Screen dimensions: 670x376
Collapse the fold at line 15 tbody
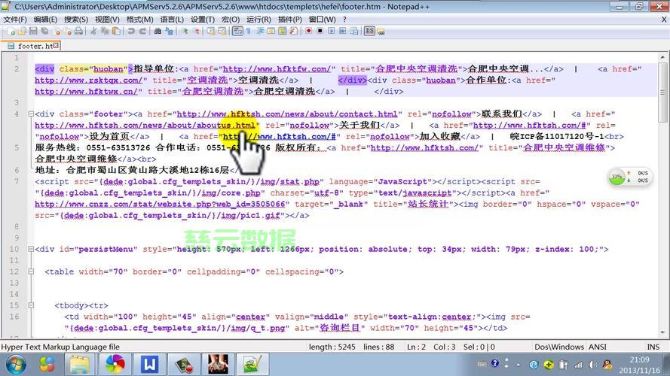(x=31, y=305)
